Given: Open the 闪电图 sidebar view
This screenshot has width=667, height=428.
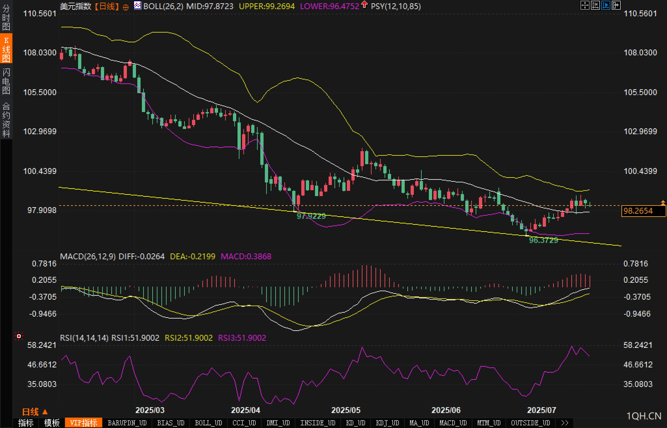Looking at the screenshot, I should pyautogui.click(x=6, y=81).
